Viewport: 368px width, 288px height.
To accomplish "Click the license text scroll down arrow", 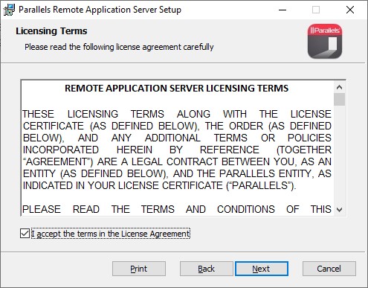I will coord(339,210).
